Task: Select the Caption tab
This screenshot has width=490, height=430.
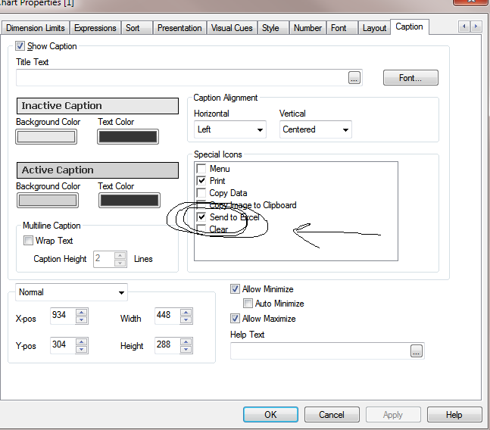Action: [409, 26]
